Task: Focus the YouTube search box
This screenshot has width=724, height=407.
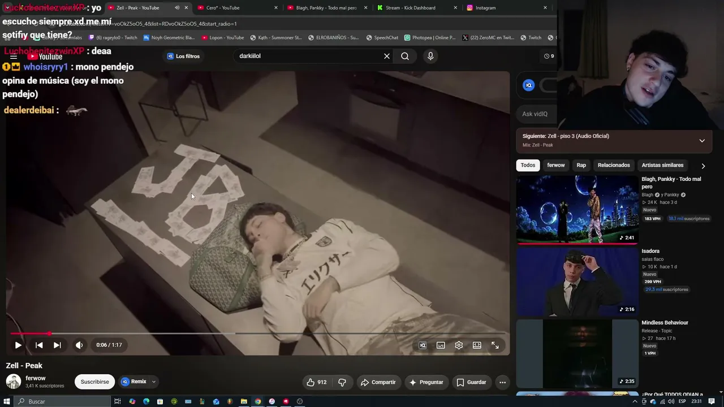Action: (308, 56)
